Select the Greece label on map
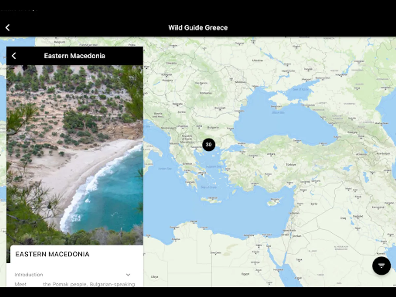396x297 pixels. tap(187, 164)
